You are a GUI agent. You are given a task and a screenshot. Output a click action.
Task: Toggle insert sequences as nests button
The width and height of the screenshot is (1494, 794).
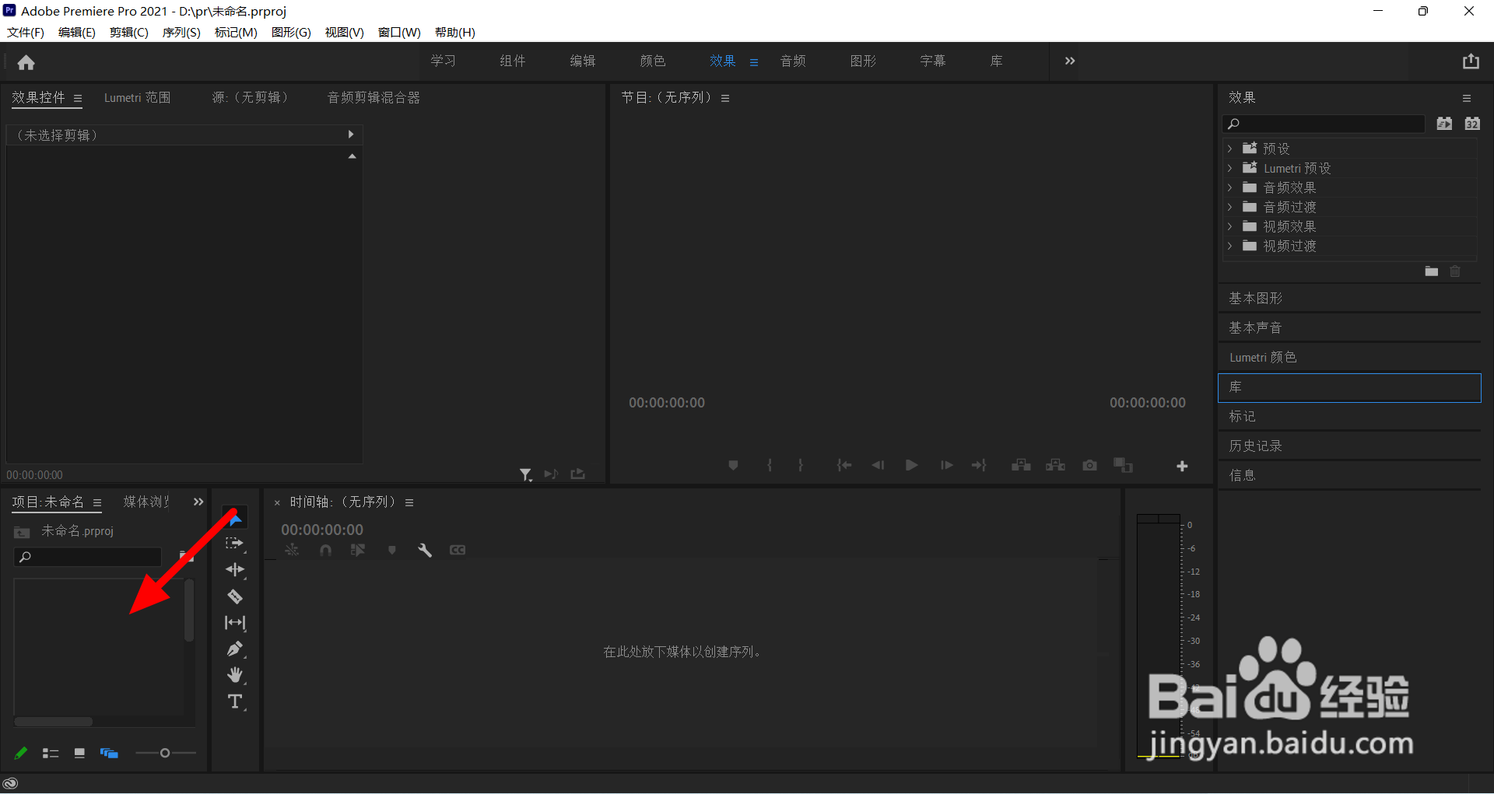(292, 550)
